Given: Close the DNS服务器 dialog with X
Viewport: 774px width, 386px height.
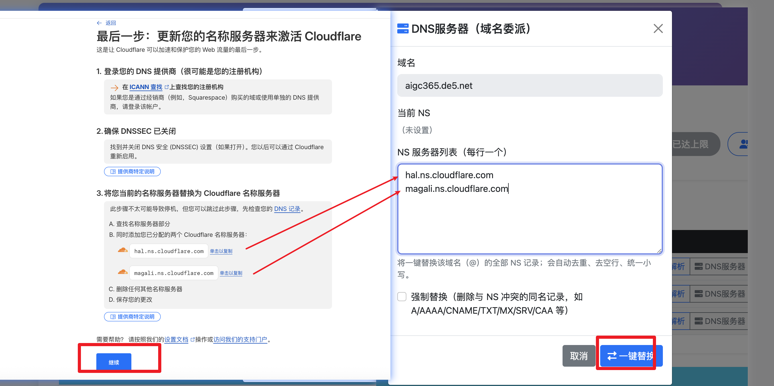Looking at the screenshot, I should (658, 28).
